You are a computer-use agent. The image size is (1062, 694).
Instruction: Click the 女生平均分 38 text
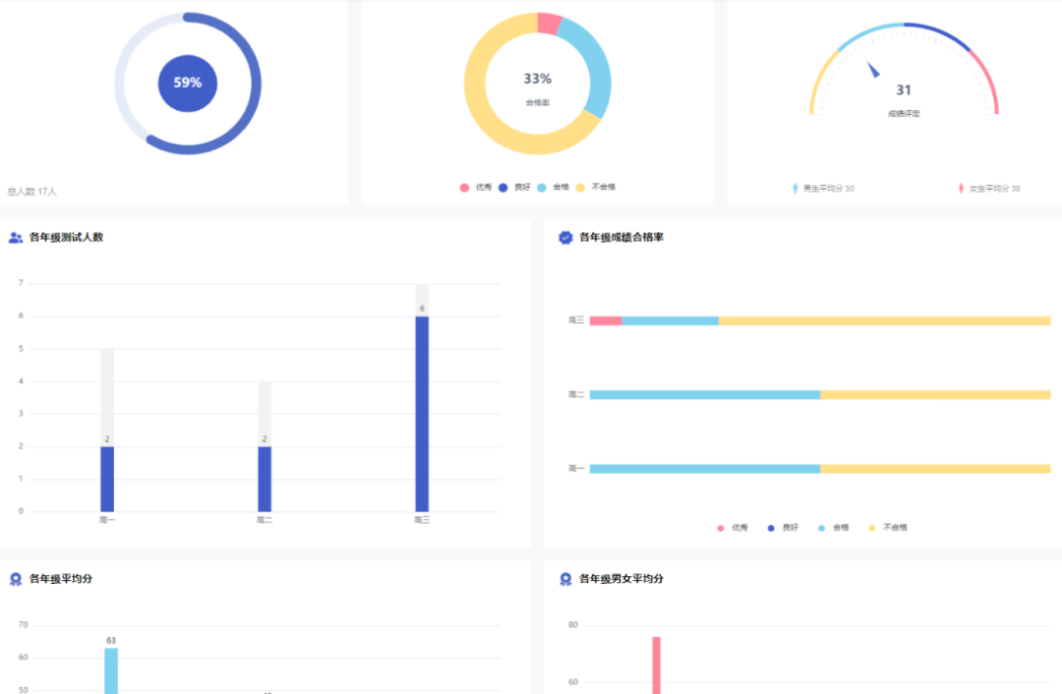point(994,189)
